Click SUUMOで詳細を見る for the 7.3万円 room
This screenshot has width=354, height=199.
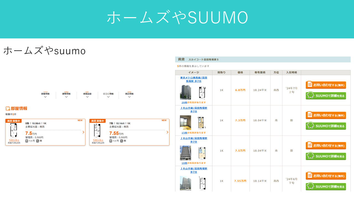click(326, 126)
